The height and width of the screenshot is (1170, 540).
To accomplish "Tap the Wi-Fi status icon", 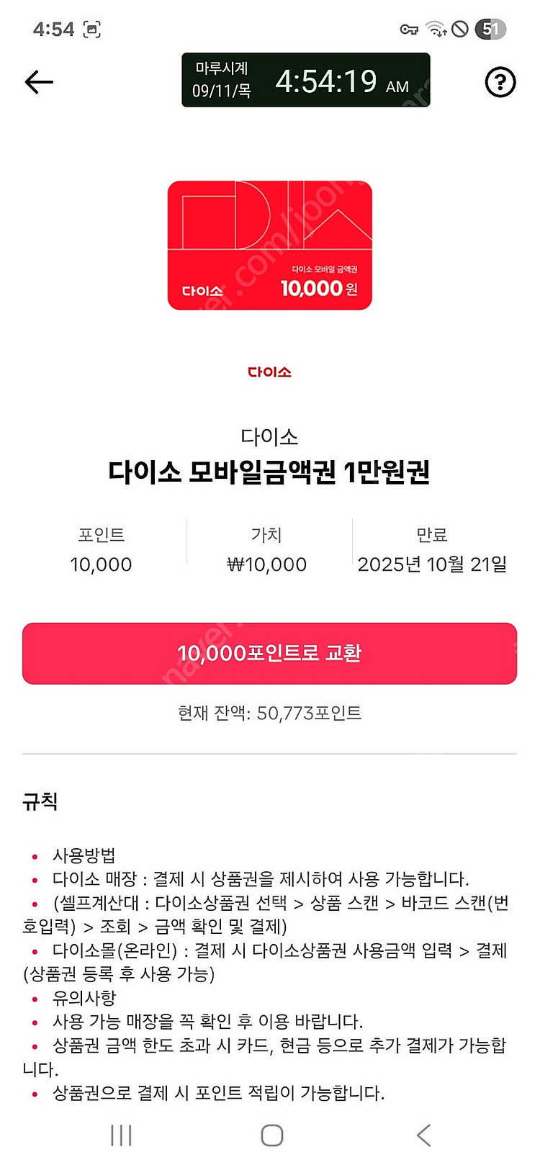I will coord(436,29).
